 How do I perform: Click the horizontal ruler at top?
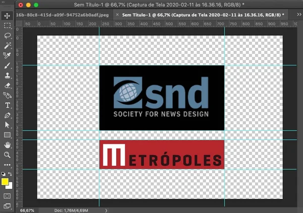(x=160, y=24)
